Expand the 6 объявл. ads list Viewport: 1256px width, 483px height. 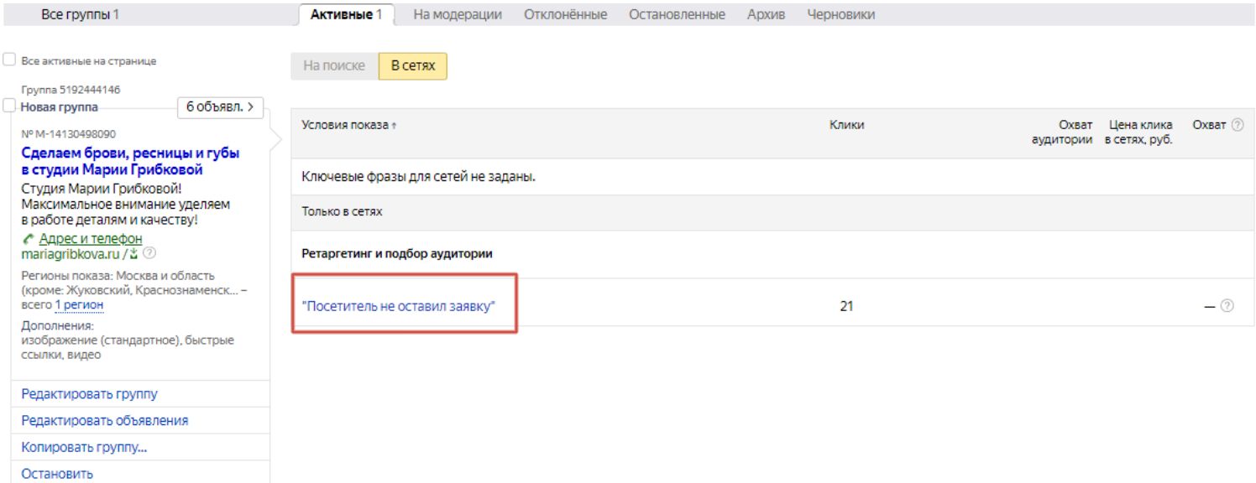[219, 107]
